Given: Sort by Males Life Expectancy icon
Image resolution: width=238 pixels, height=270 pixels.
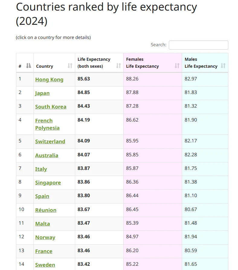Looking at the screenshot, I should point(223,66).
